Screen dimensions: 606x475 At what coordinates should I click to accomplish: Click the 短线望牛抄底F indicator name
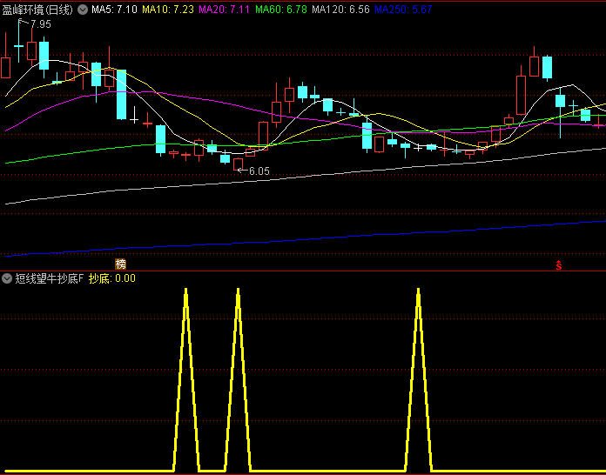[49, 278]
